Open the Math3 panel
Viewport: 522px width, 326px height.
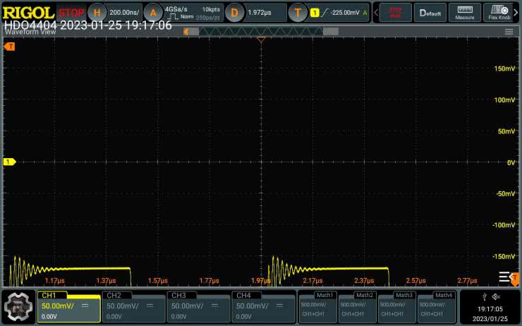[396, 306]
